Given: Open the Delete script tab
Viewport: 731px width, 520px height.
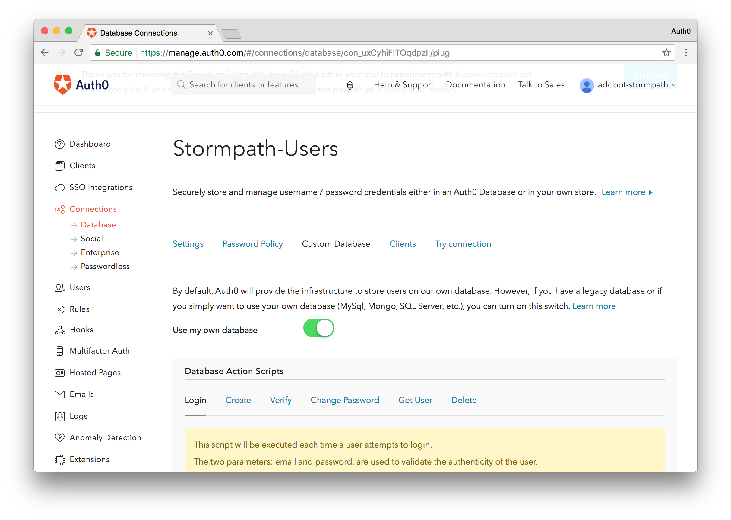Looking at the screenshot, I should [x=464, y=400].
